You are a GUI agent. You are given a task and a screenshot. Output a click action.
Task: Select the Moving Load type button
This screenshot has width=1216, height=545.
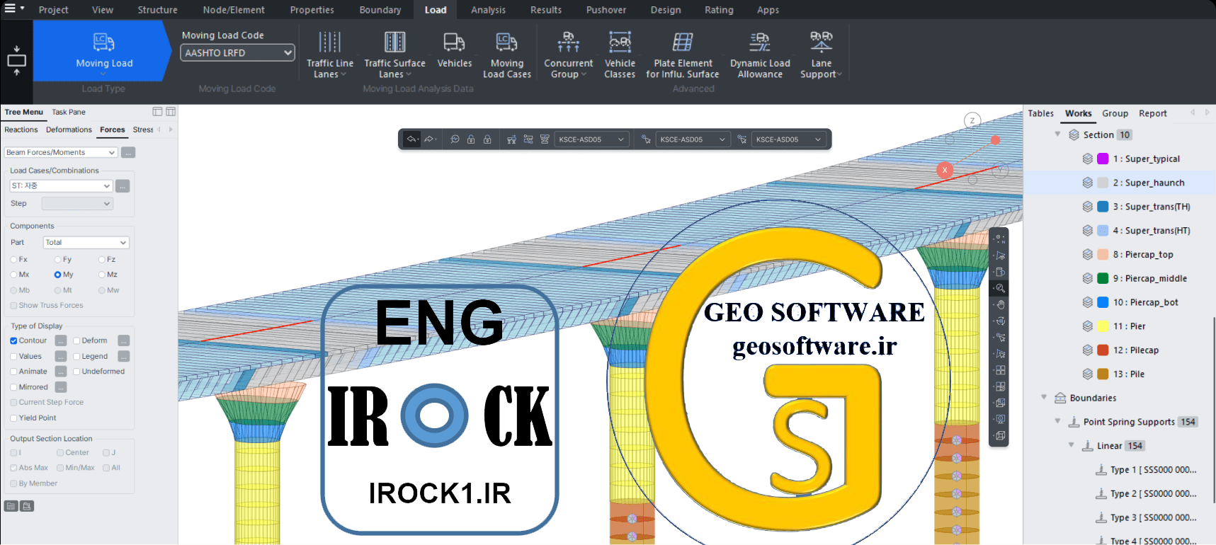[x=103, y=50]
